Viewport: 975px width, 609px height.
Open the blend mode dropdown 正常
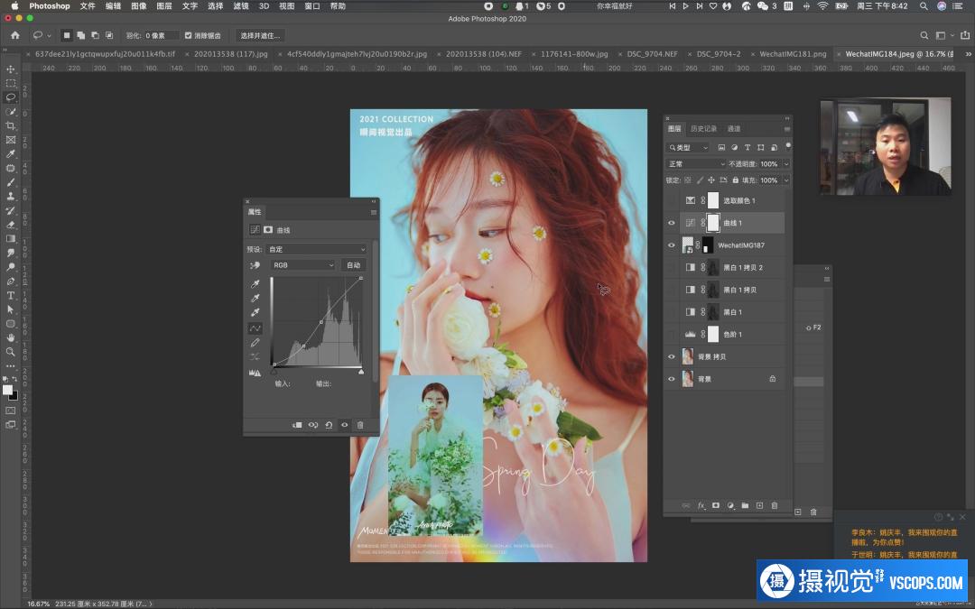pyautogui.click(x=695, y=164)
